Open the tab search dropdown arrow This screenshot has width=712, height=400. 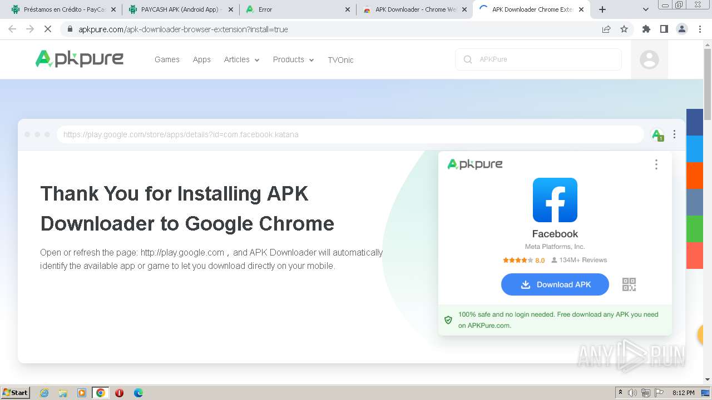coord(646,9)
